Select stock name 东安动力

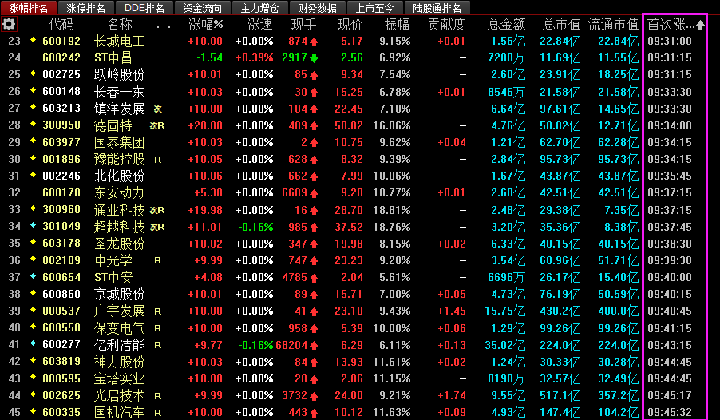pos(120,193)
